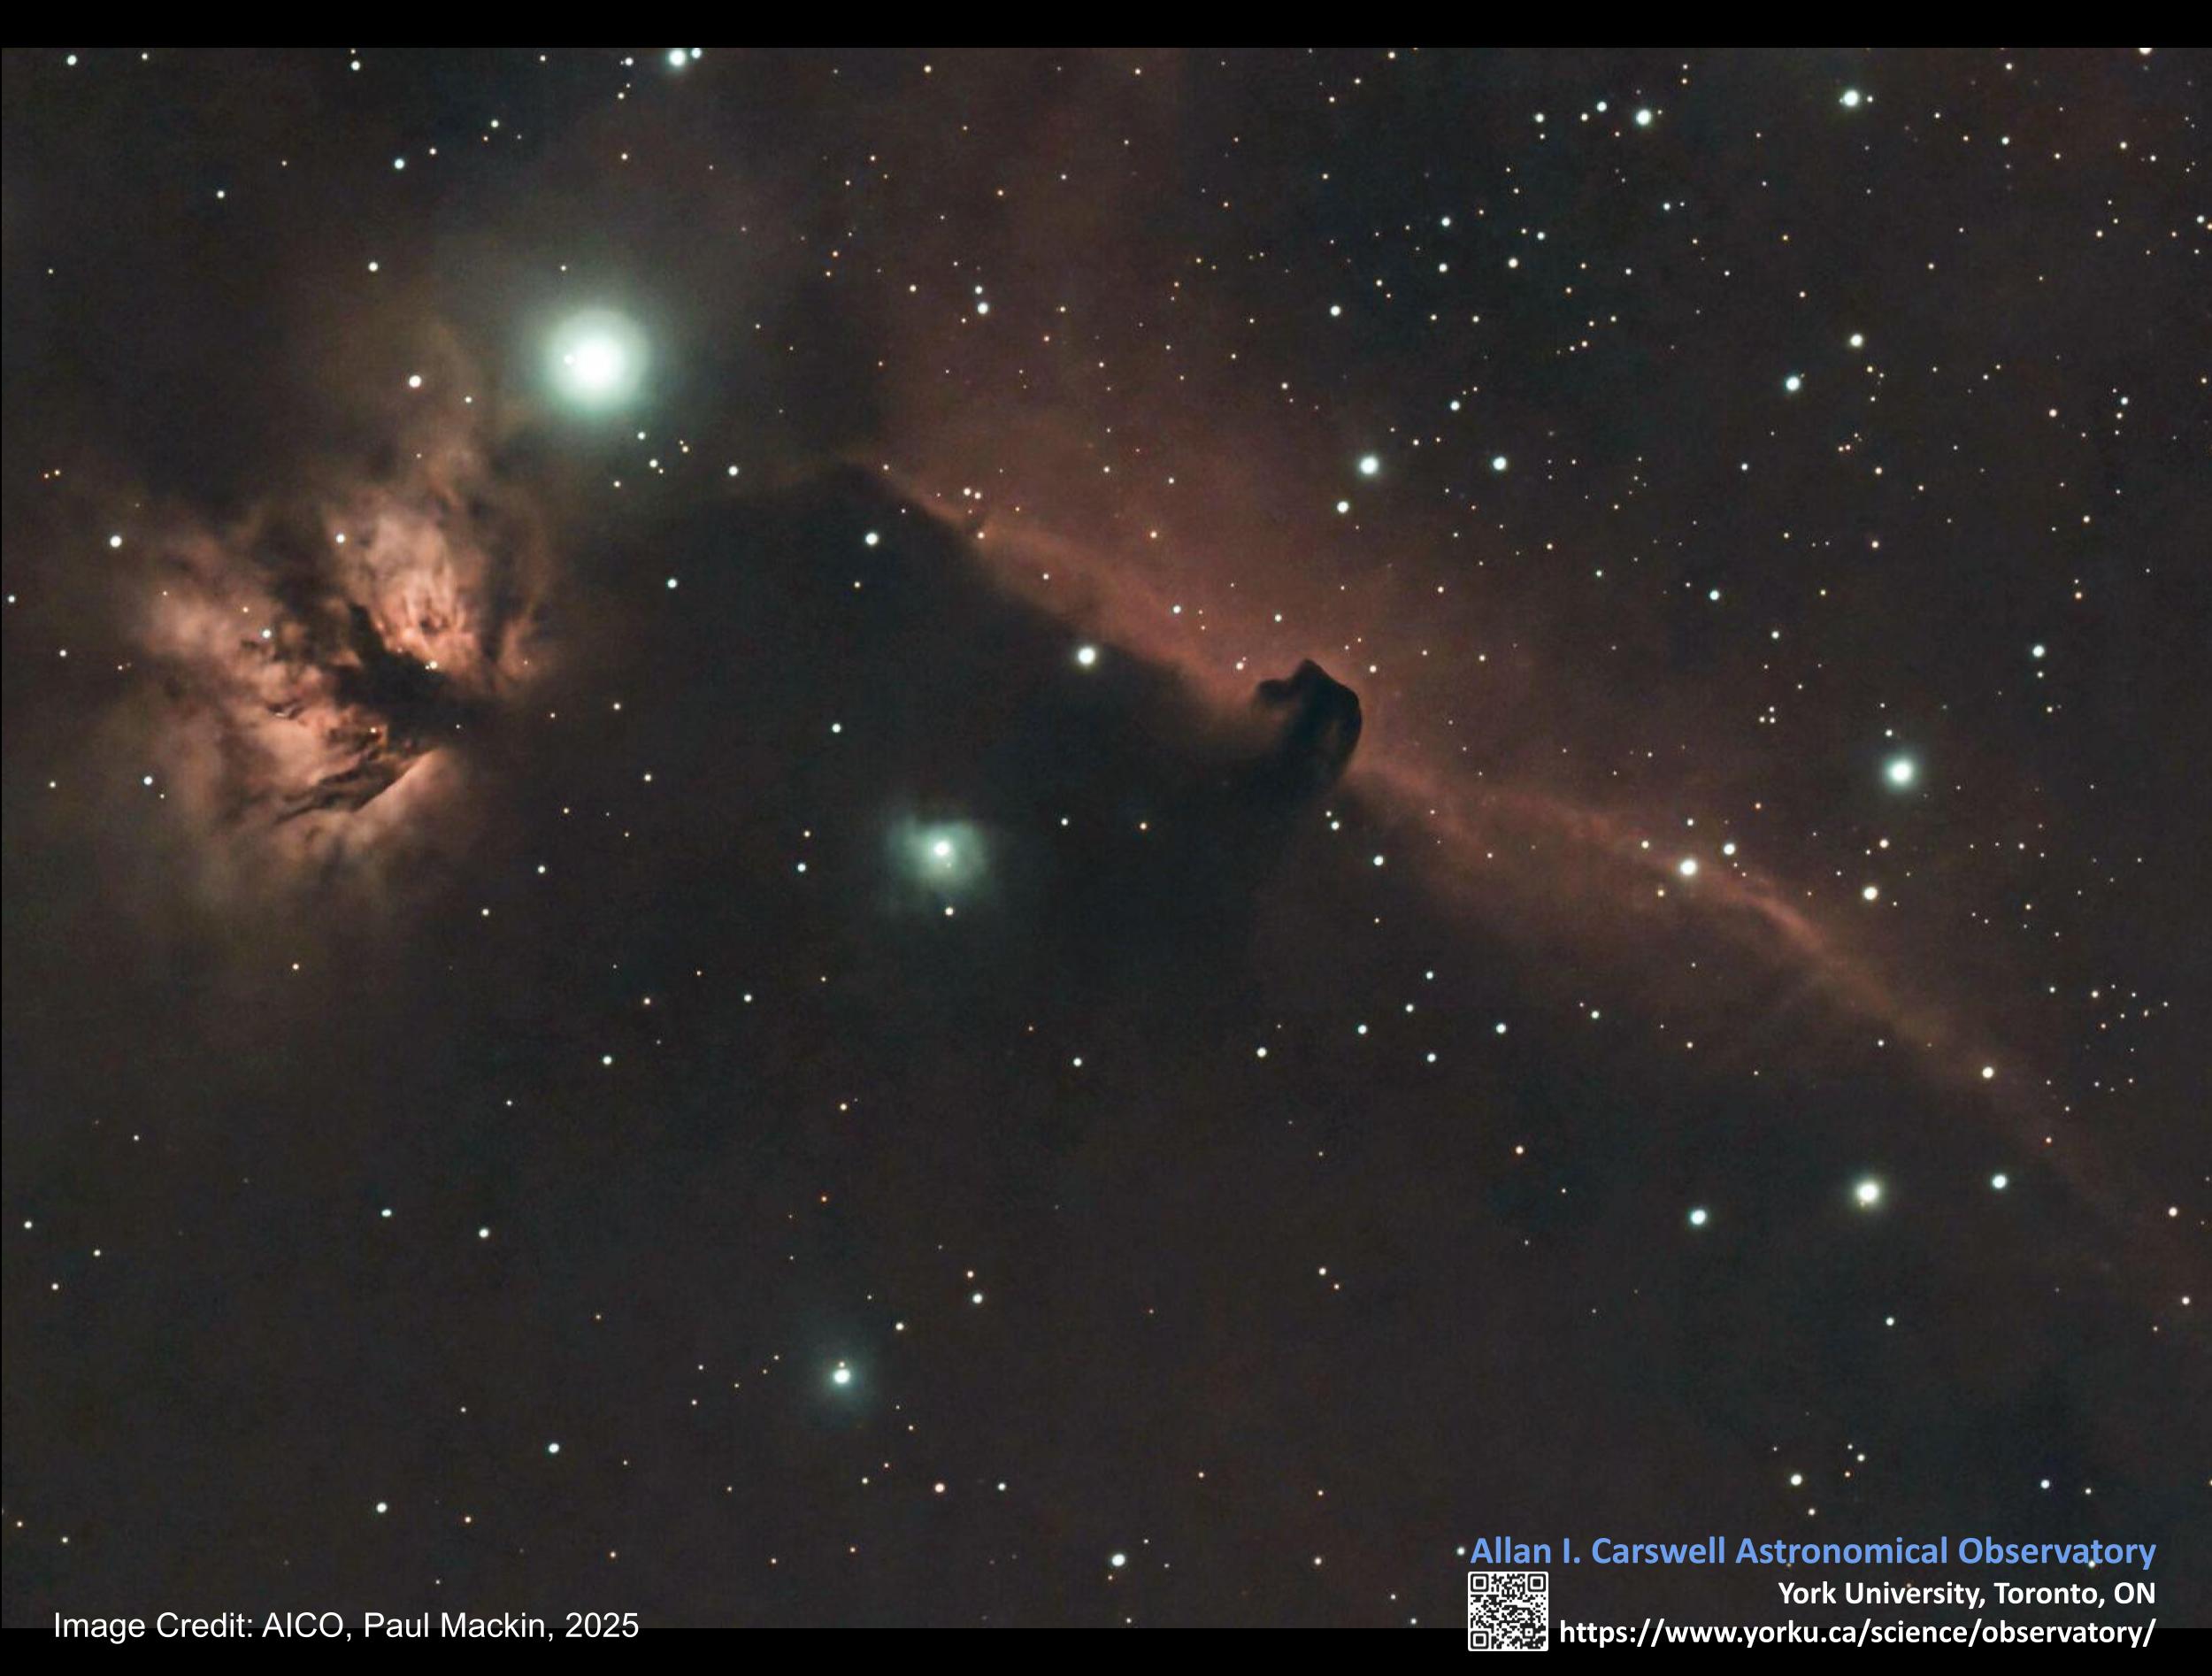The width and height of the screenshot is (2212, 1676).
Task: Click the York University, Toronto, ON text
Action: click(x=1966, y=1592)
